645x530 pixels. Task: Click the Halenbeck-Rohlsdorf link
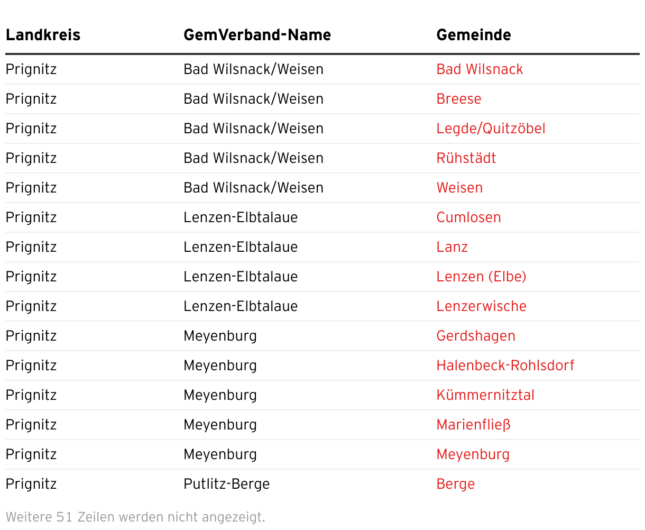(505, 365)
